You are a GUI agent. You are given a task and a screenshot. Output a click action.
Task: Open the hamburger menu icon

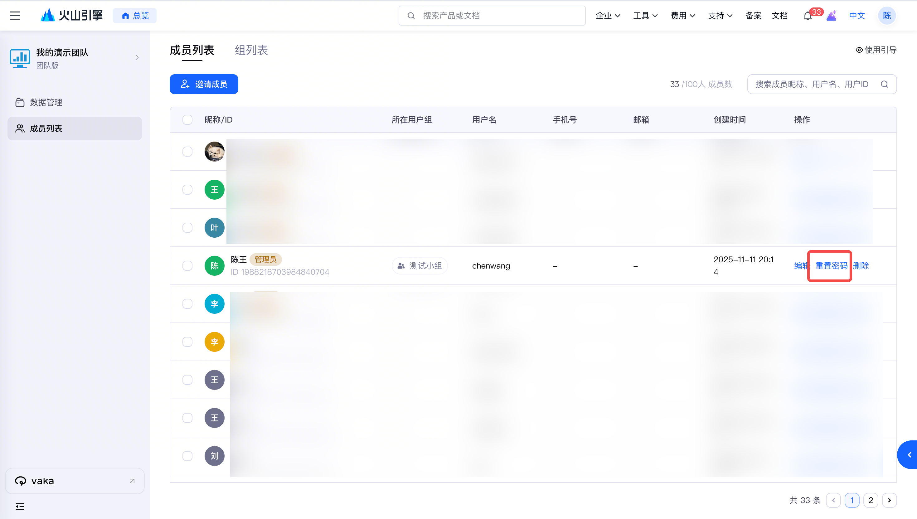(15, 16)
